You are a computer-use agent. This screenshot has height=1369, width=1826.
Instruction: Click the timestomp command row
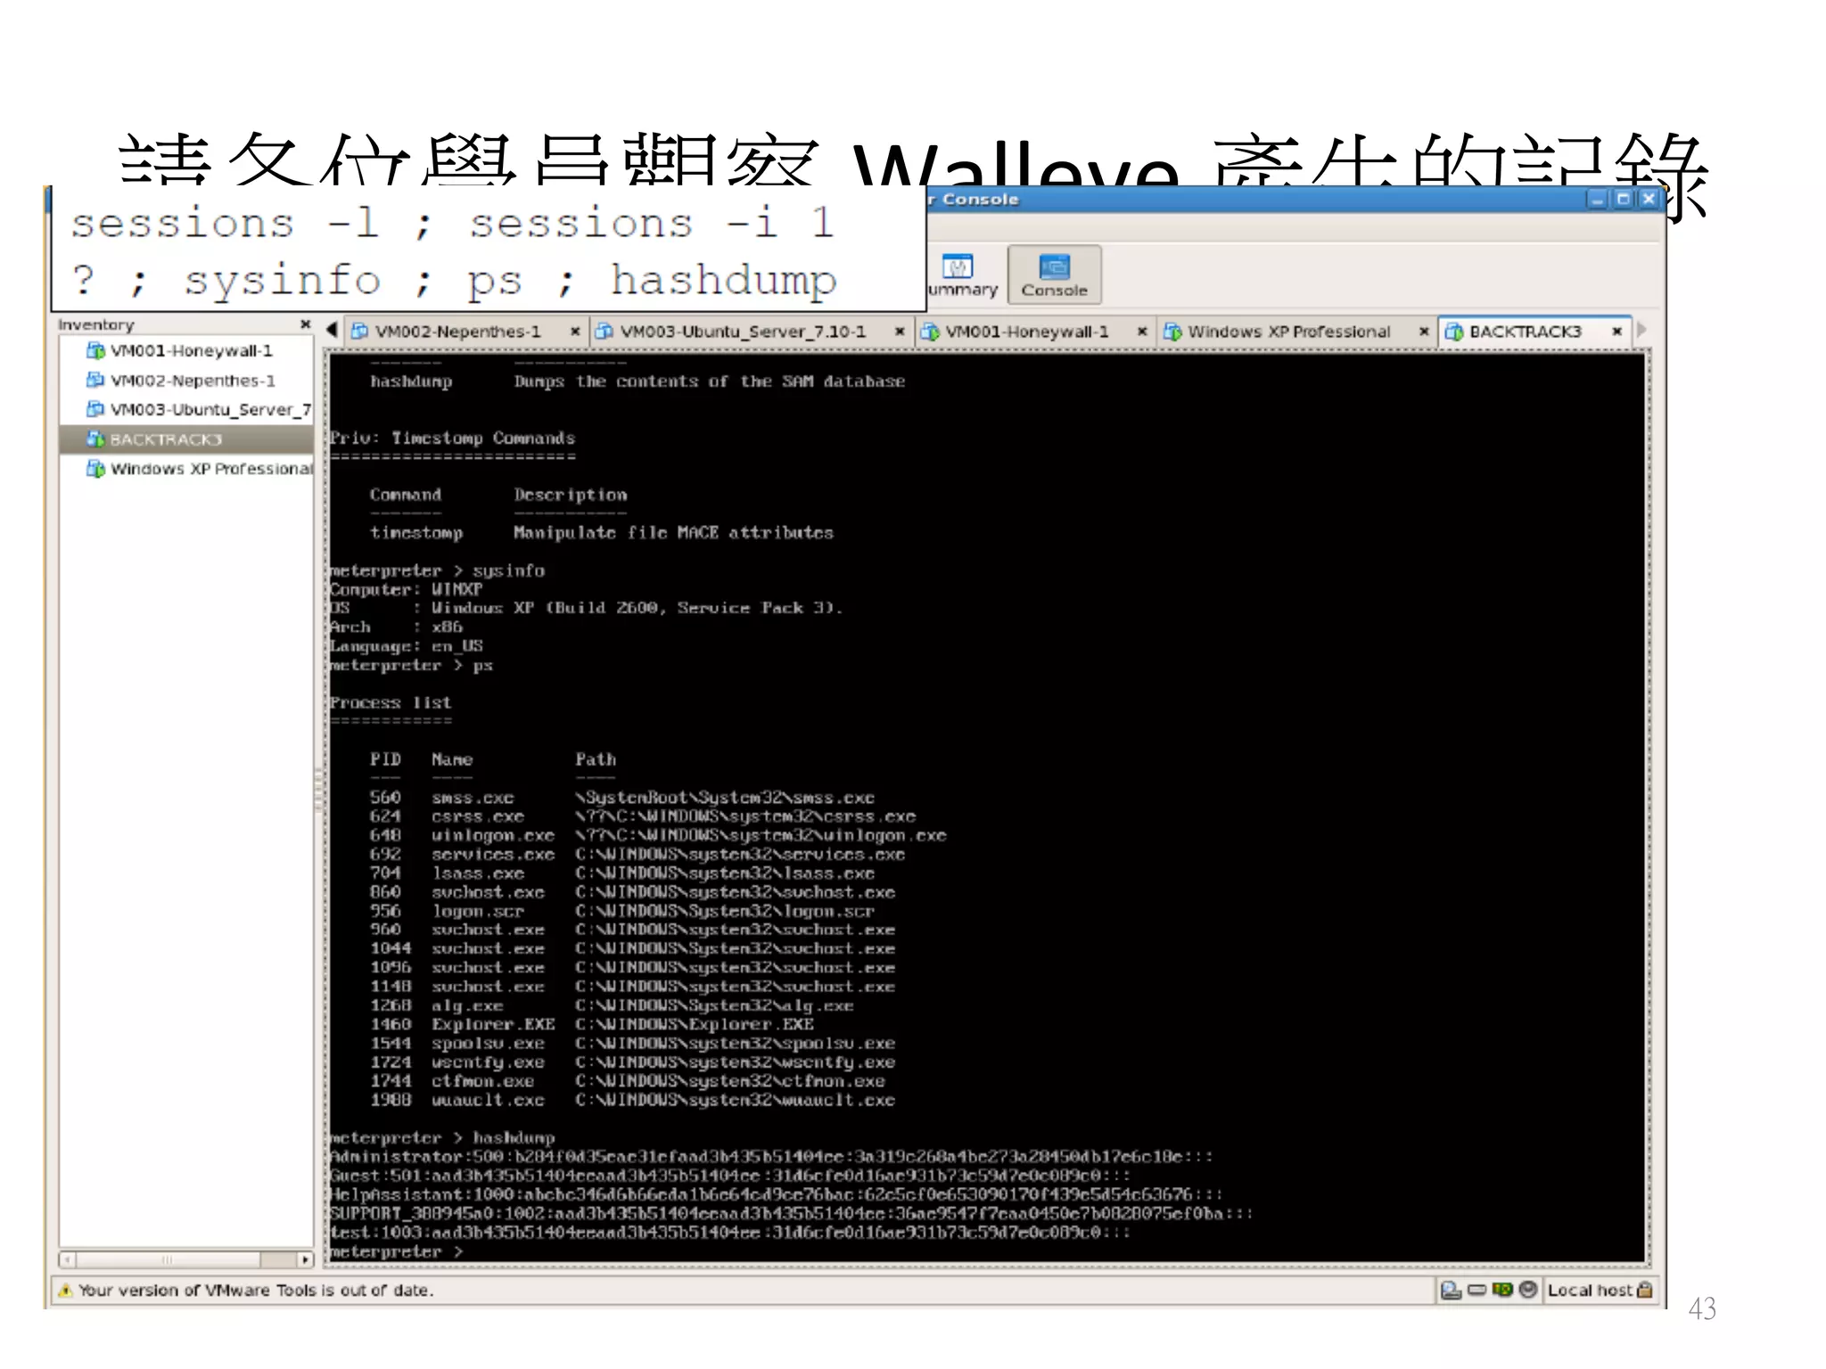click(x=602, y=533)
